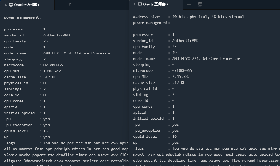Image resolution: width=280 pixels, height=166 pixels.
Task: Click the hypervisor flag in right terminal
Action: coord(268,160)
